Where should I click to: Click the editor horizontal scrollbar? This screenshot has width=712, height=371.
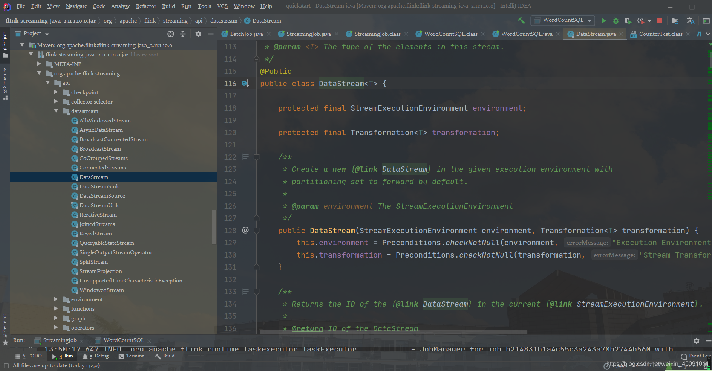394,332
